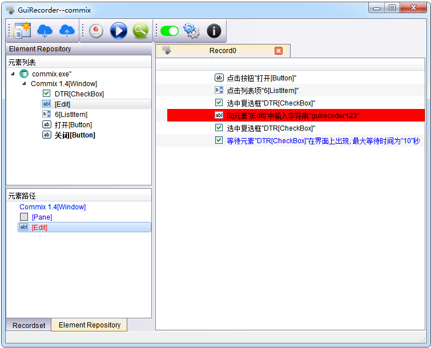Select the red highlighted guirecoder123 input step

pyautogui.click(x=296, y=115)
